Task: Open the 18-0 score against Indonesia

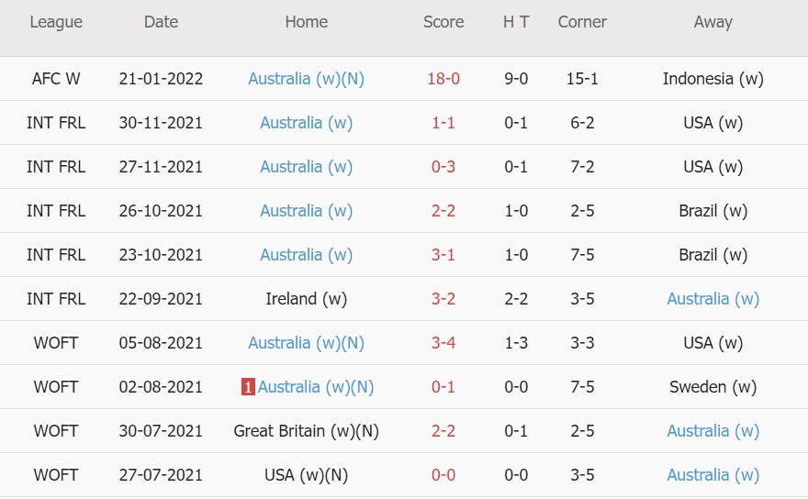Action: [443, 79]
